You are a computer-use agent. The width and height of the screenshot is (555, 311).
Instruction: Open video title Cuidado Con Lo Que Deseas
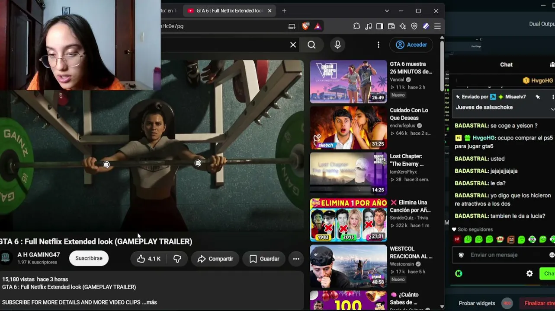click(x=409, y=114)
